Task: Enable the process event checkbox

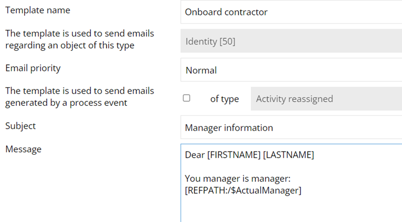Action: coord(187,98)
